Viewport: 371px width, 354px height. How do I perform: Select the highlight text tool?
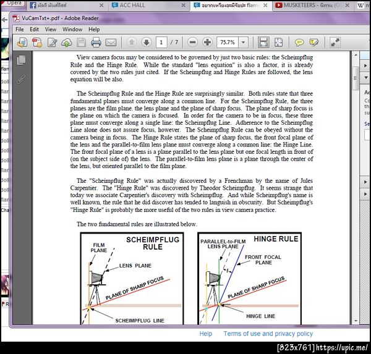(314, 43)
